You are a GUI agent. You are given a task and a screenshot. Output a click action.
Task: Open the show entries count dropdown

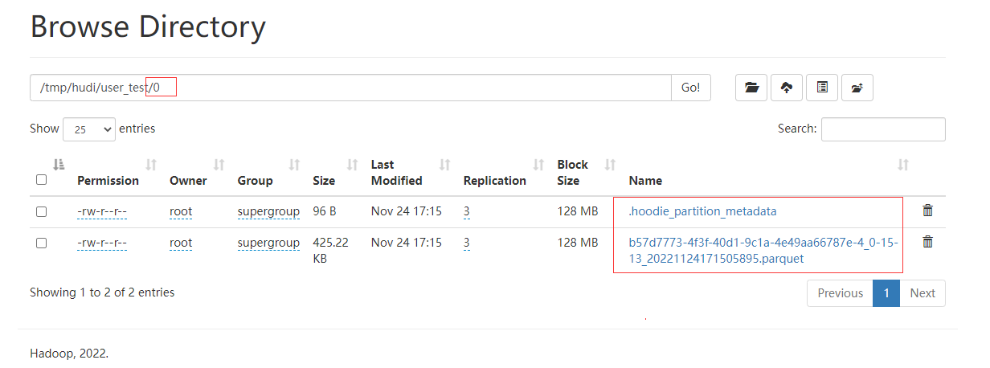pos(89,129)
